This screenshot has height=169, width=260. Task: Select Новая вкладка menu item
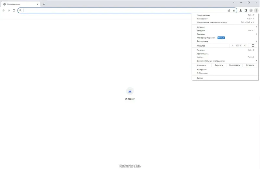225,15
